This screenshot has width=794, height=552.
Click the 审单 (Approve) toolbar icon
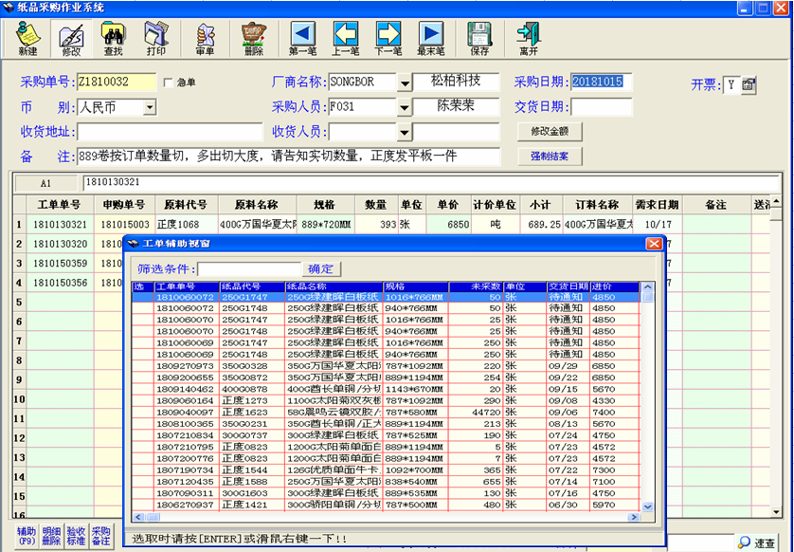click(x=205, y=38)
